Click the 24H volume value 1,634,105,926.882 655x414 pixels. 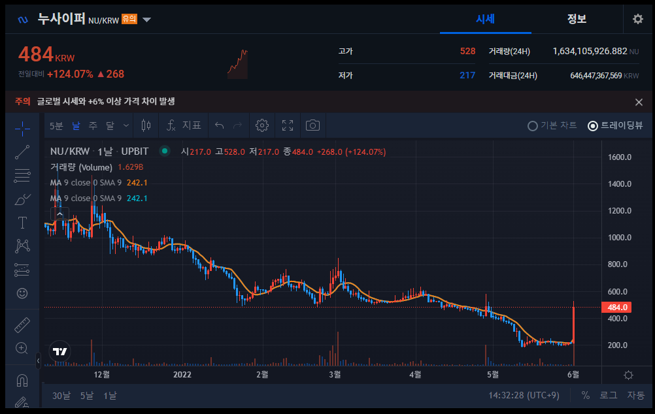click(x=590, y=51)
